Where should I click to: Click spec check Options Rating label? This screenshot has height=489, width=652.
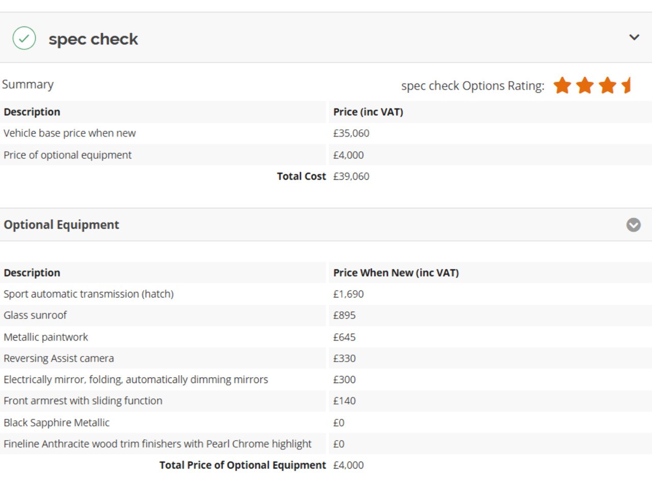(x=473, y=86)
